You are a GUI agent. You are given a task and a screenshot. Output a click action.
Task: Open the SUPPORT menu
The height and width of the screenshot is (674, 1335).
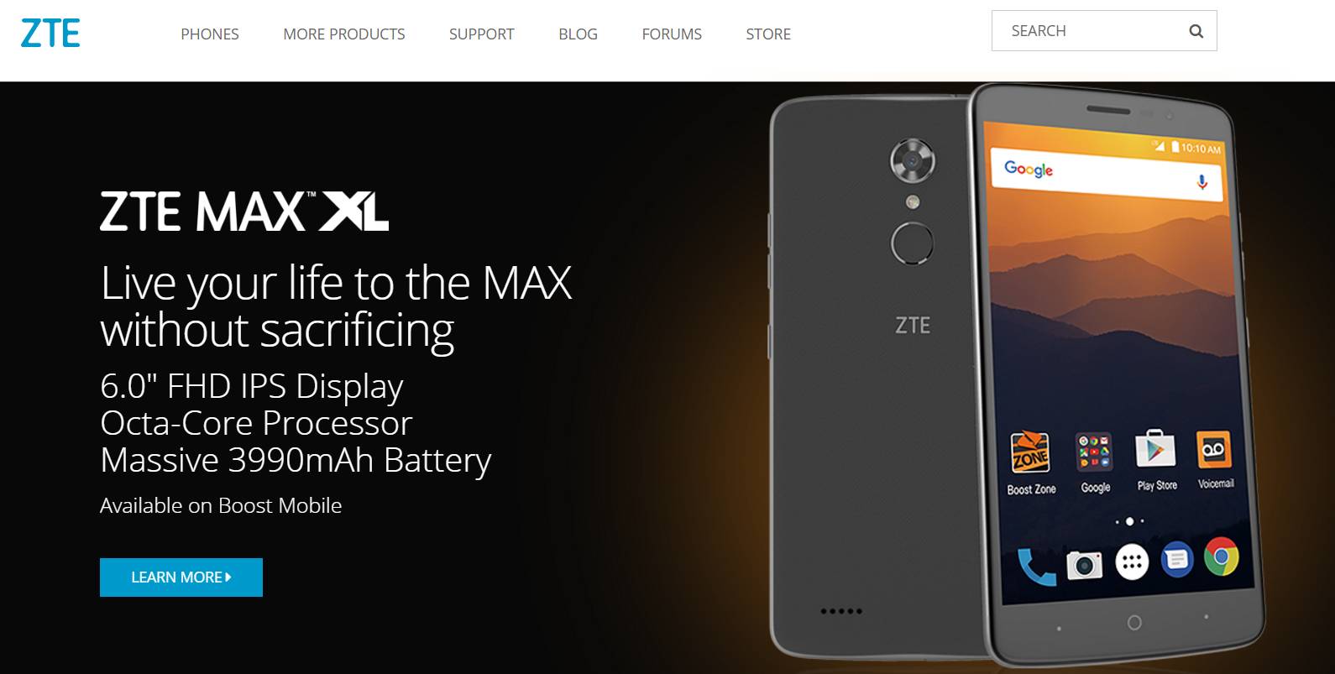click(482, 34)
